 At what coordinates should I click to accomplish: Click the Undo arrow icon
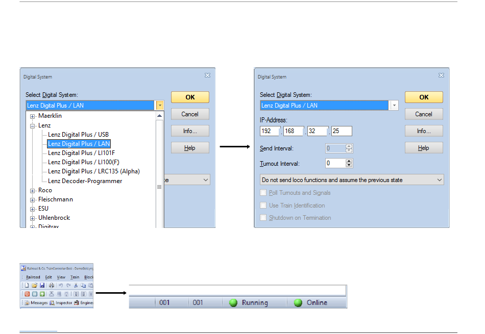pos(61,286)
